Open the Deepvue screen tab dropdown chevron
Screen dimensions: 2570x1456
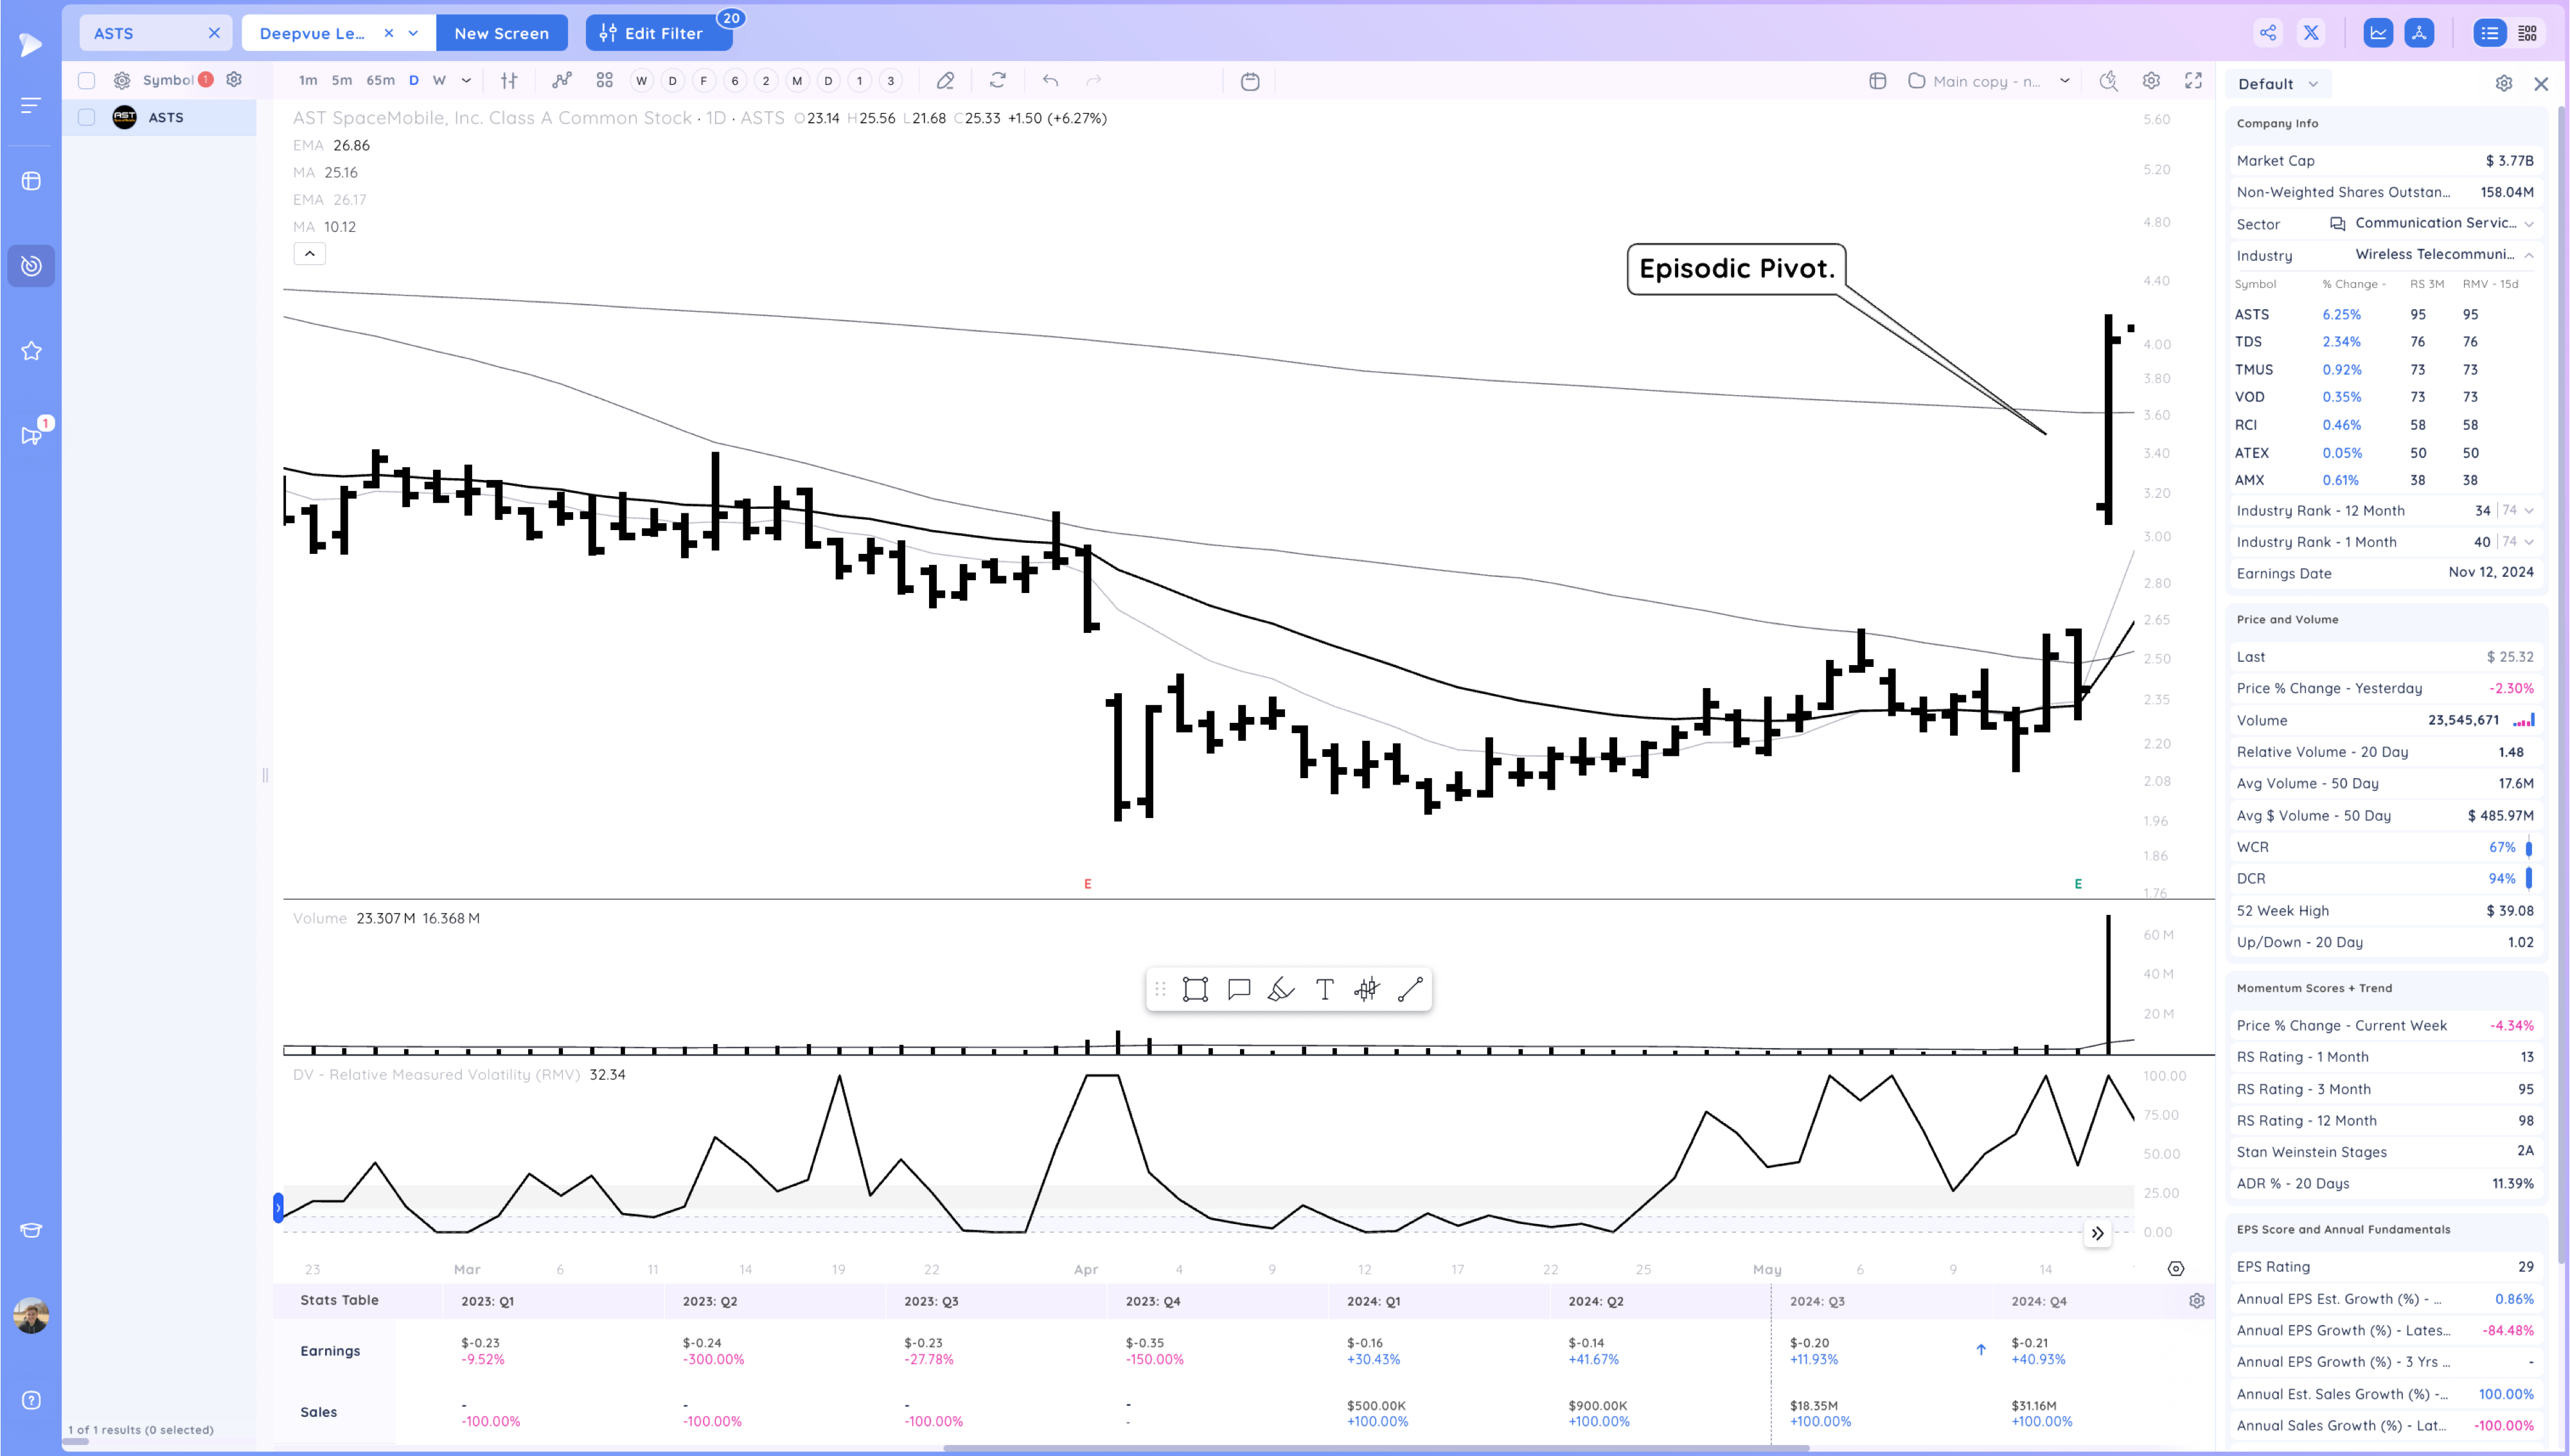coord(414,33)
